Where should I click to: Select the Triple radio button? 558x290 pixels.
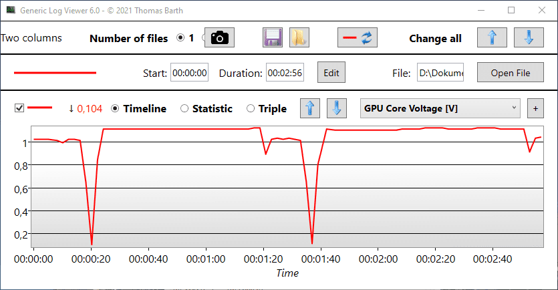click(x=251, y=108)
